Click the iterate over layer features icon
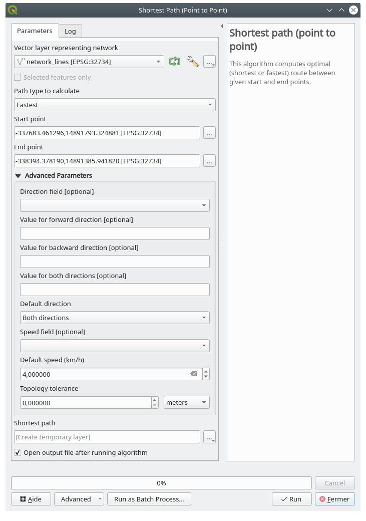The image size is (366, 521). click(x=175, y=62)
